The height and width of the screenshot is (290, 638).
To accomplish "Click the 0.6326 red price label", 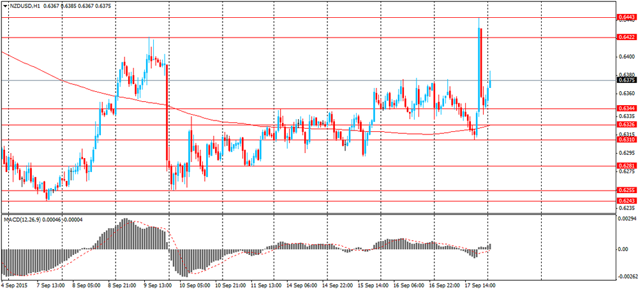I will point(627,124).
